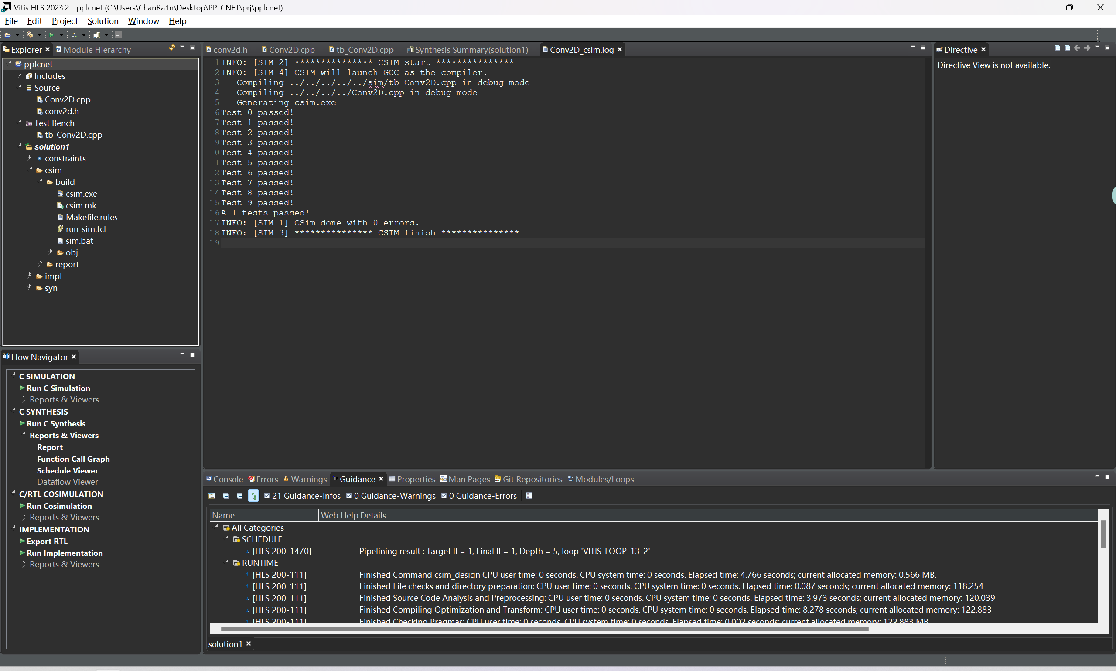This screenshot has height=671, width=1116.
Task: Click the export/flow toolbar icon next to play
Action: 74,35
